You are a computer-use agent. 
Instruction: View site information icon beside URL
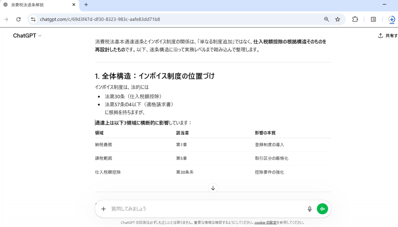[33, 19]
